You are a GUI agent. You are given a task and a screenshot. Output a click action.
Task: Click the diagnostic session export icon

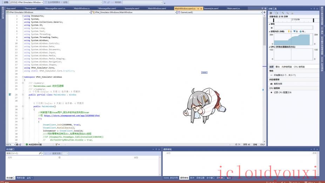point(277,13)
